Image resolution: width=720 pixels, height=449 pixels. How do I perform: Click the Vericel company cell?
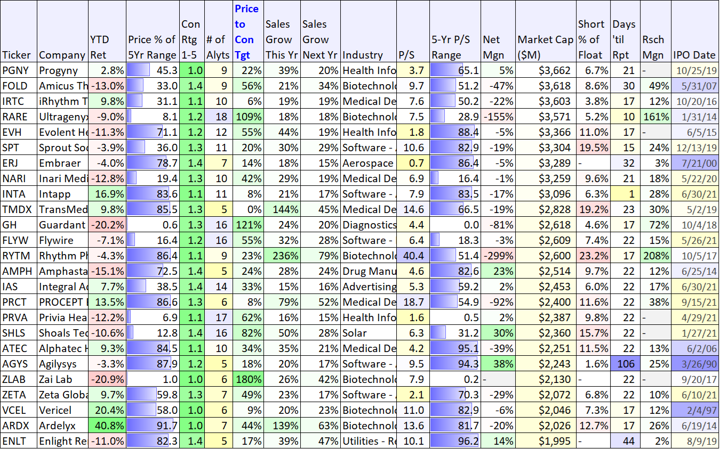(63, 410)
